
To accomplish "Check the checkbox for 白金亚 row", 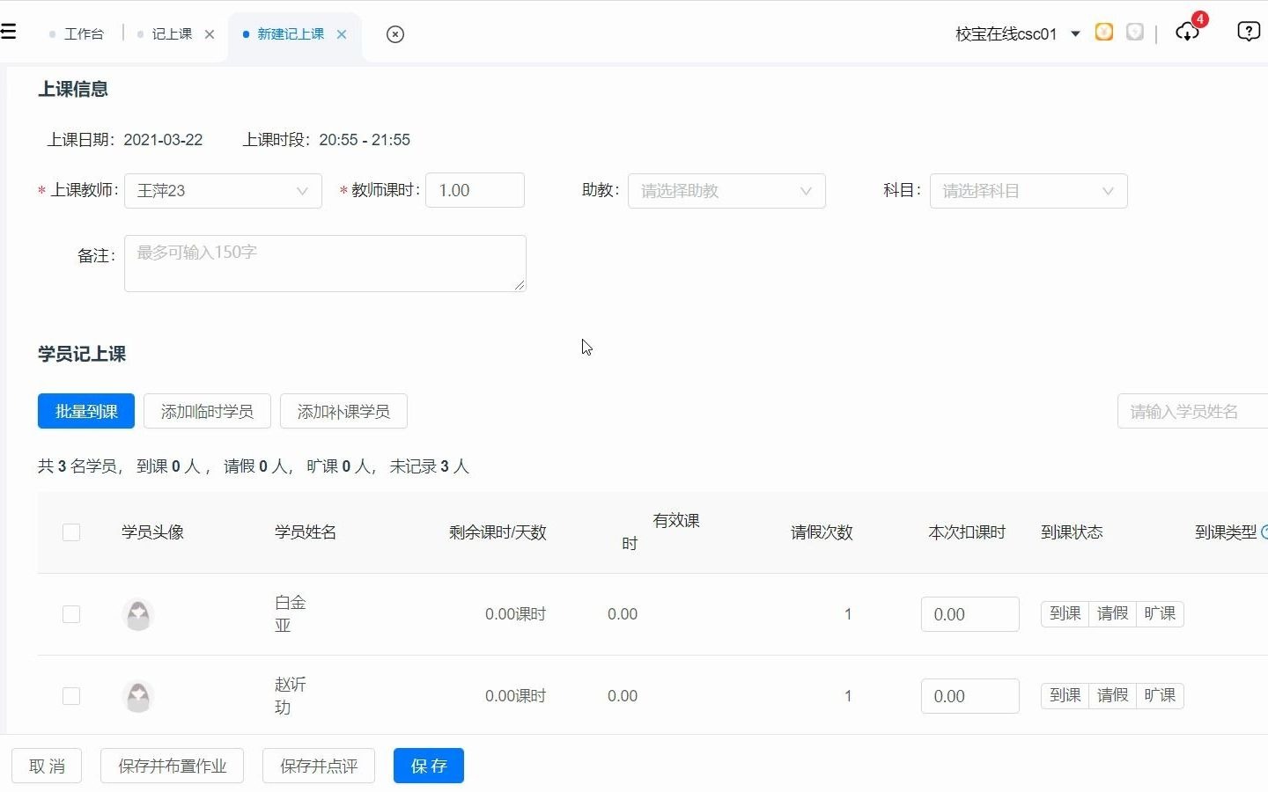I will (71, 614).
